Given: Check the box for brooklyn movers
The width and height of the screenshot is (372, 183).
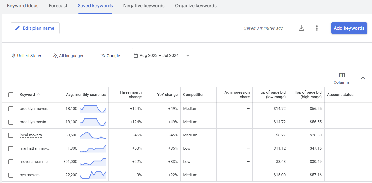Looking at the screenshot, I should 11,109.
